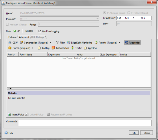This screenshot has width=158, height=140.
Task: Close the Configure Virtual Server window
Action: coord(152,2)
